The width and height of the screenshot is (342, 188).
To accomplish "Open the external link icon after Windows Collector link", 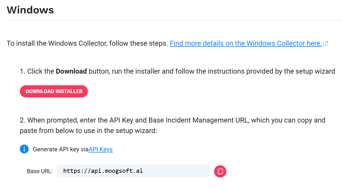I will (325, 43).
